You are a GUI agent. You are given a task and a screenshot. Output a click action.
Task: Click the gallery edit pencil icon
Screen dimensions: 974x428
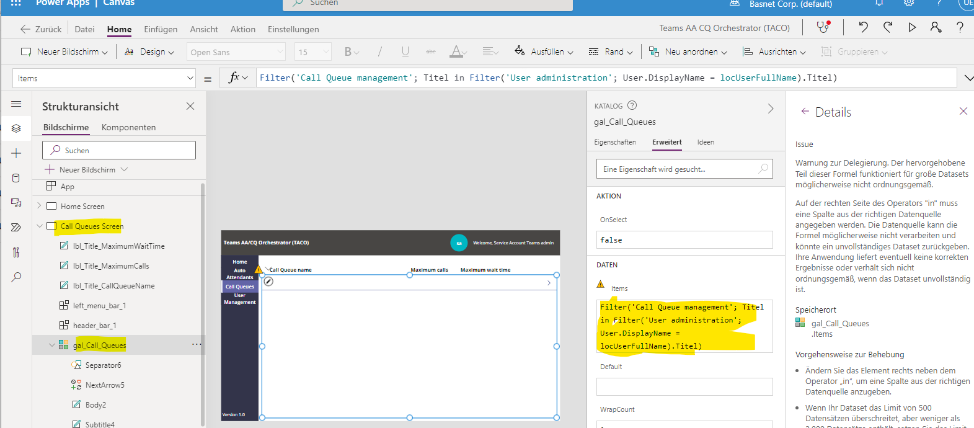coord(268,281)
